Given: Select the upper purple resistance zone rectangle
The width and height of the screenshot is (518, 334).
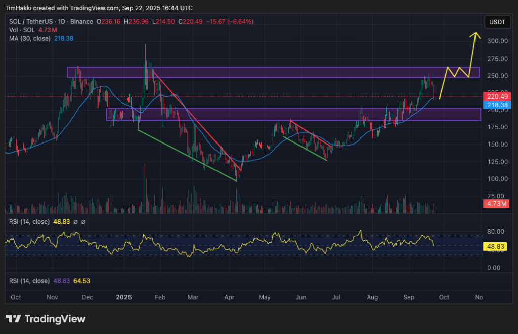Looking at the screenshot, I should point(273,72).
